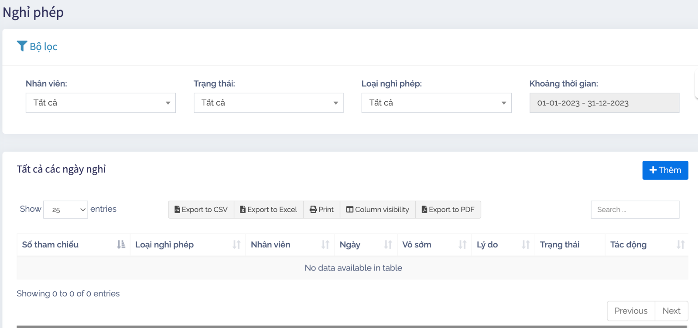
Task: Expand the Loại nghỉ phép dropdown
Action: (x=436, y=103)
